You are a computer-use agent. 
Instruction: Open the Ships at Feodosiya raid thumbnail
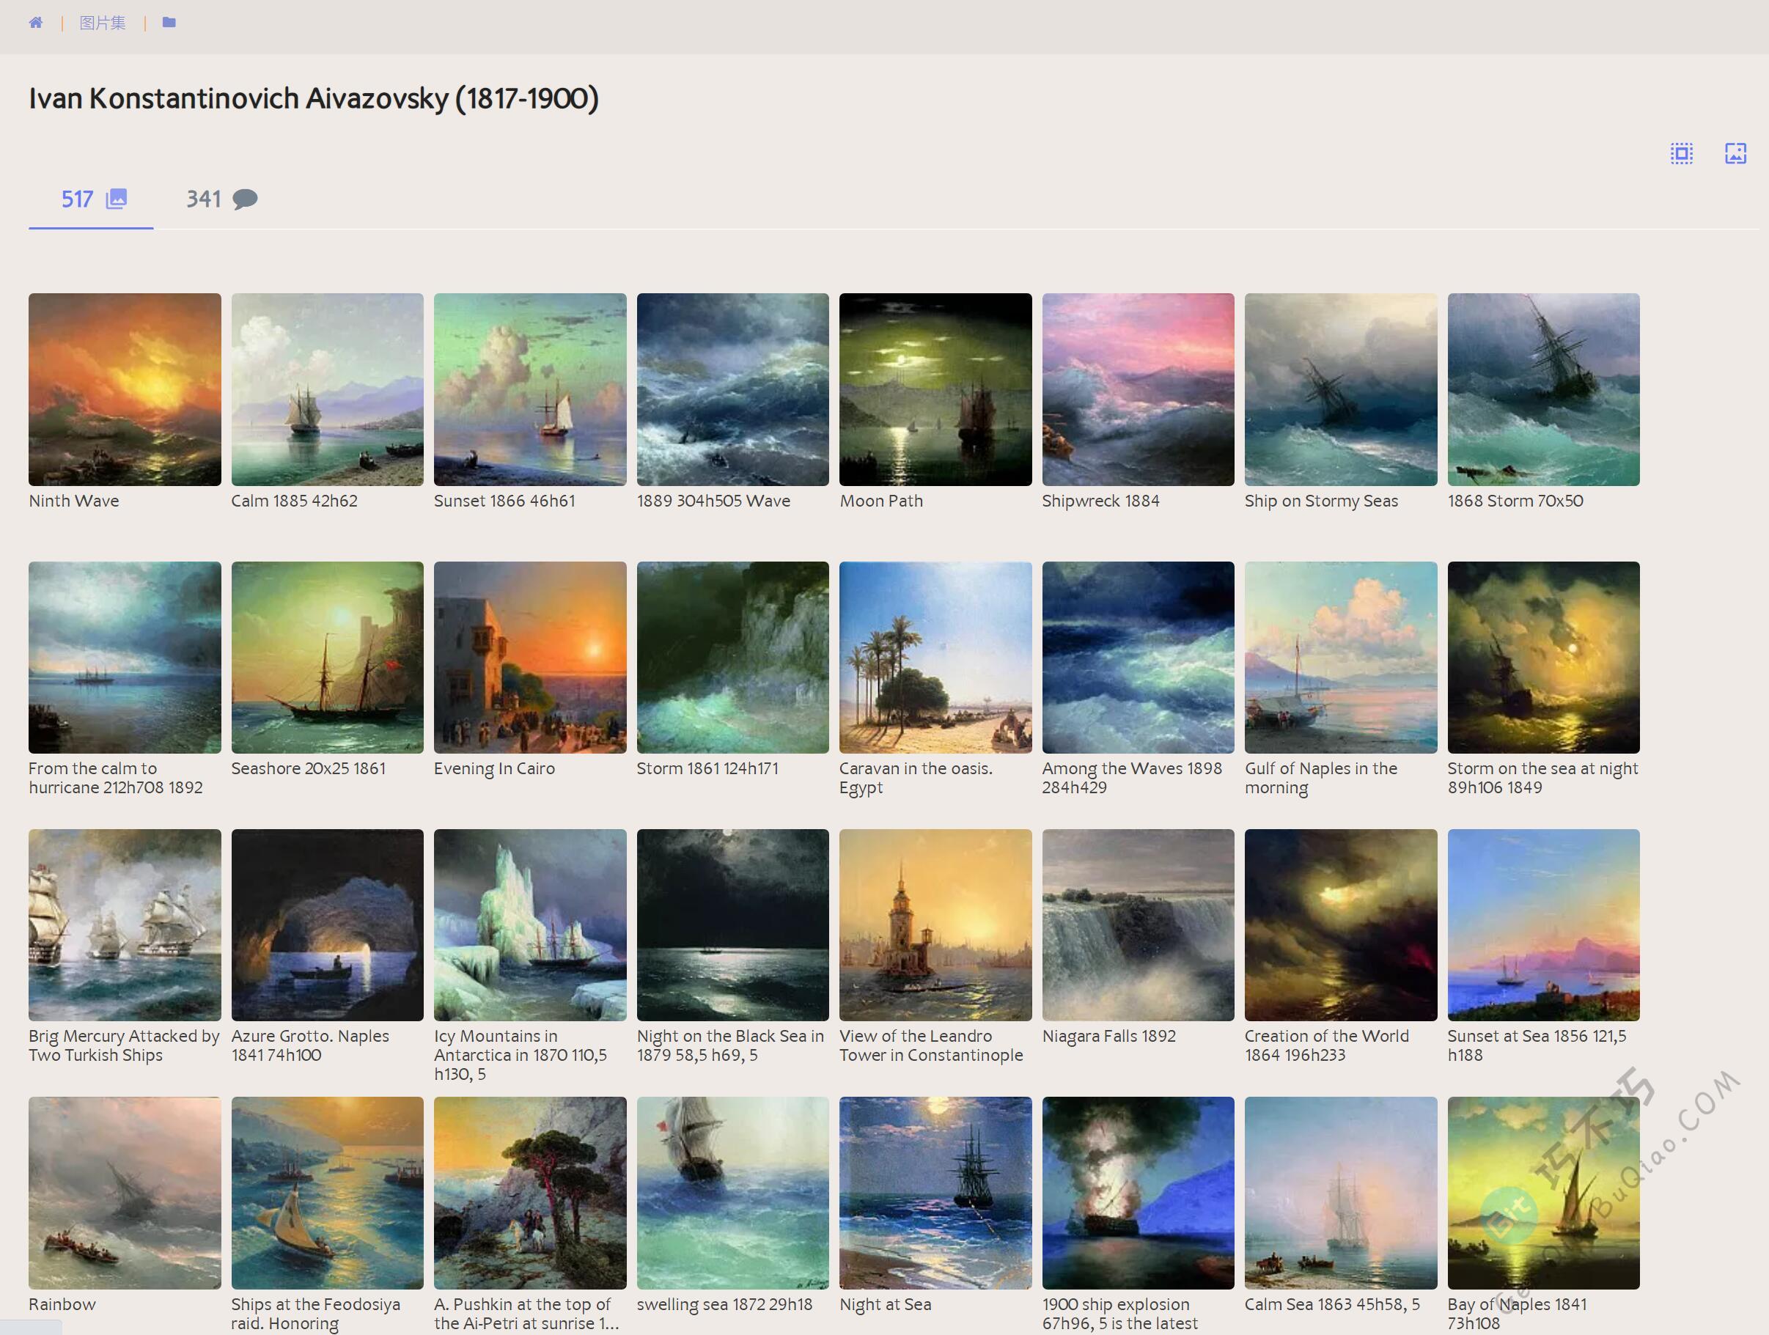[327, 1193]
